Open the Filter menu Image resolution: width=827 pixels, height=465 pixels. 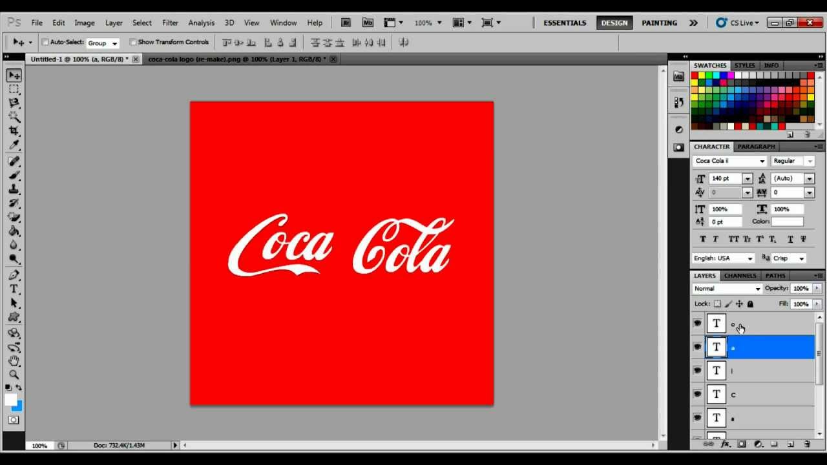tap(170, 23)
